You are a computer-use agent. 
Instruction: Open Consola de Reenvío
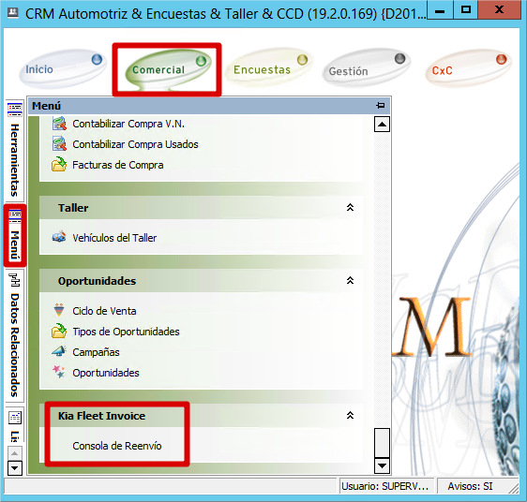point(117,446)
